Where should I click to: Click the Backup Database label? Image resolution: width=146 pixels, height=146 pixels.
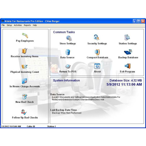128,58
